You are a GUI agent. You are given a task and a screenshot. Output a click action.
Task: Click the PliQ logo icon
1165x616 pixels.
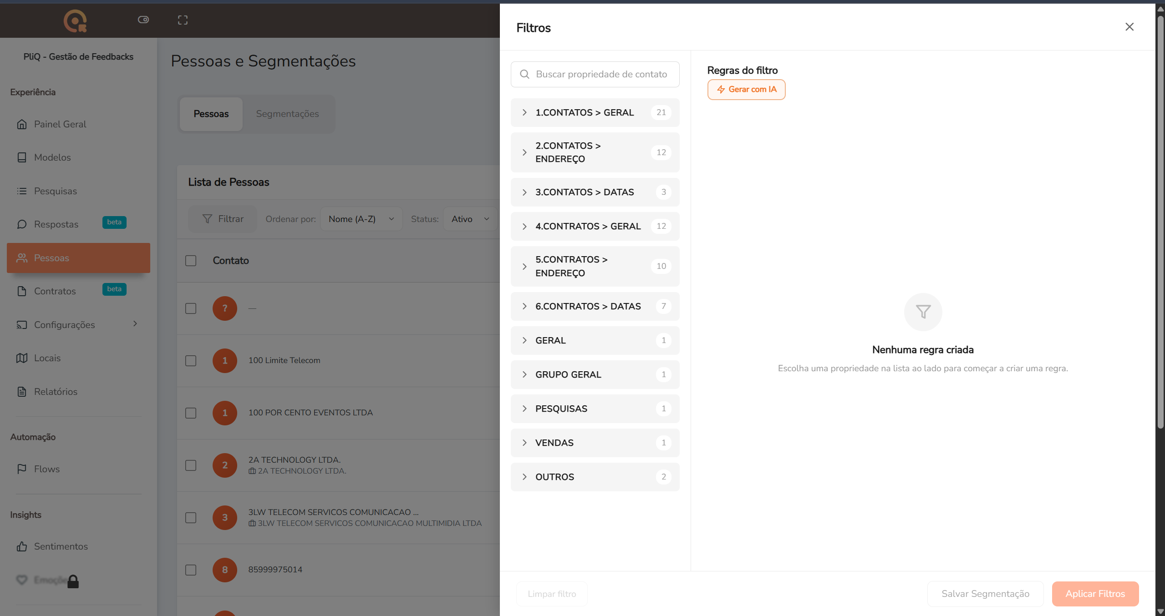tap(75, 21)
